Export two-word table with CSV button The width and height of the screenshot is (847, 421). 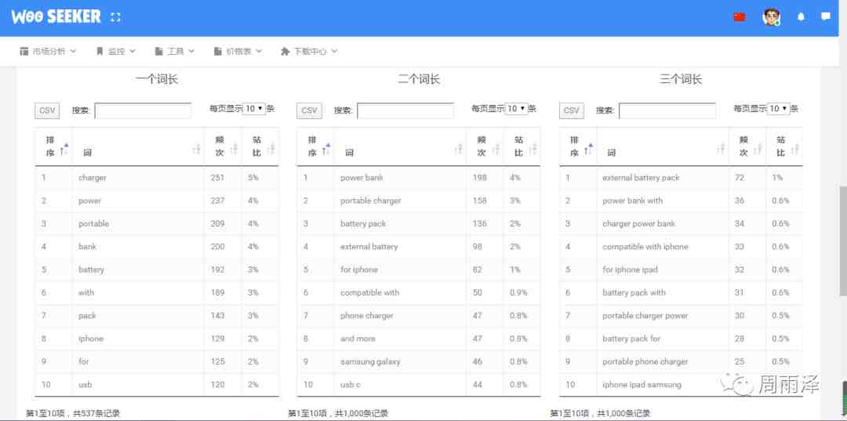point(309,111)
